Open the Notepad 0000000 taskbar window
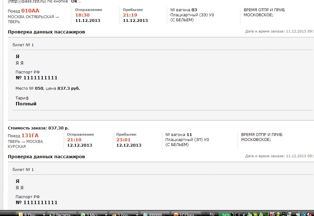This screenshot has width=314, height=216. click(155, 214)
